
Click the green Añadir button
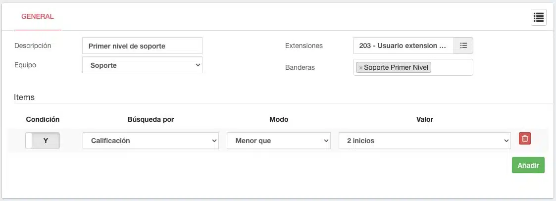528,165
